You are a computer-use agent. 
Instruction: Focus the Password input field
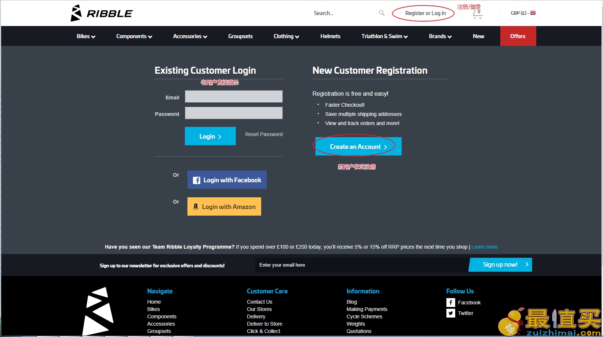[x=234, y=113]
